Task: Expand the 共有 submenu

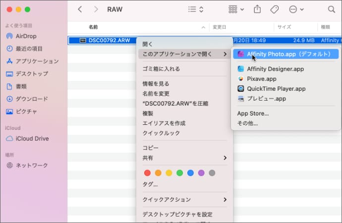Action: point(184,158)
